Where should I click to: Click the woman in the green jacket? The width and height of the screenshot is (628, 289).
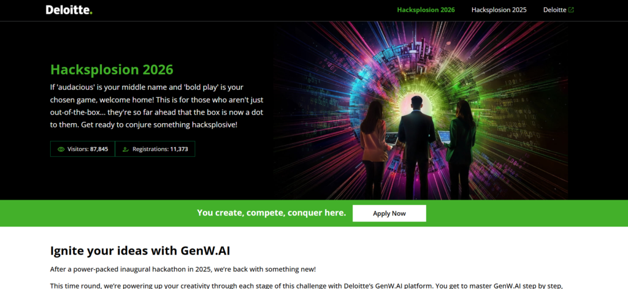coord(460,149)
